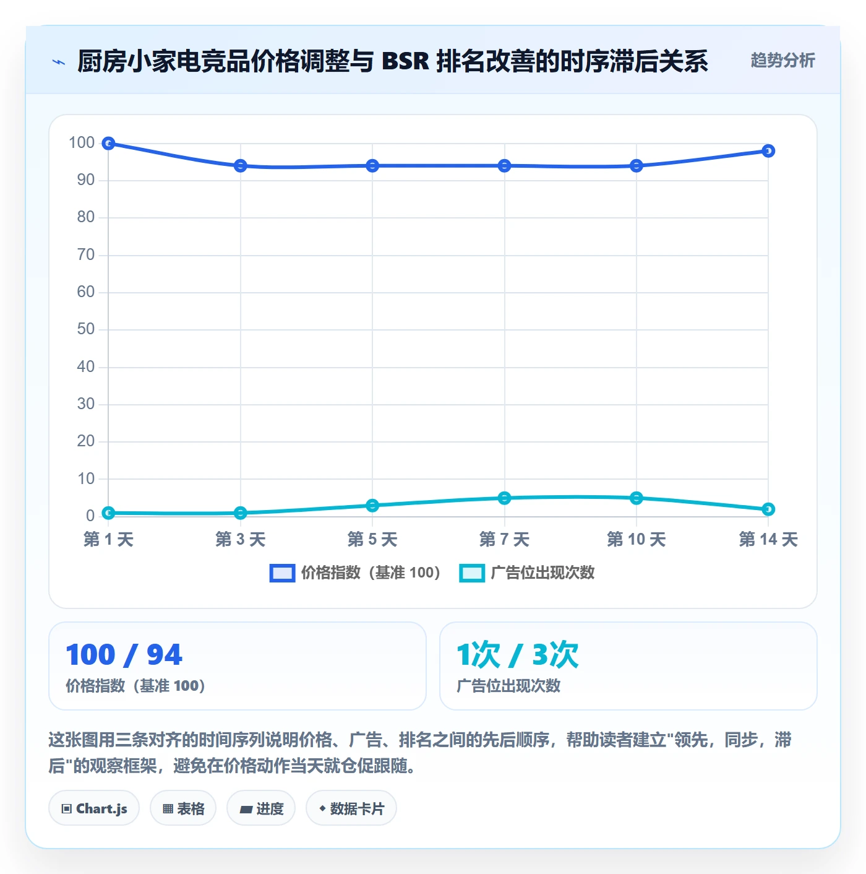Click the lightning bolt icon beside the title
Image resolution: width=866 pixels, height=874 pixels.
59,62
